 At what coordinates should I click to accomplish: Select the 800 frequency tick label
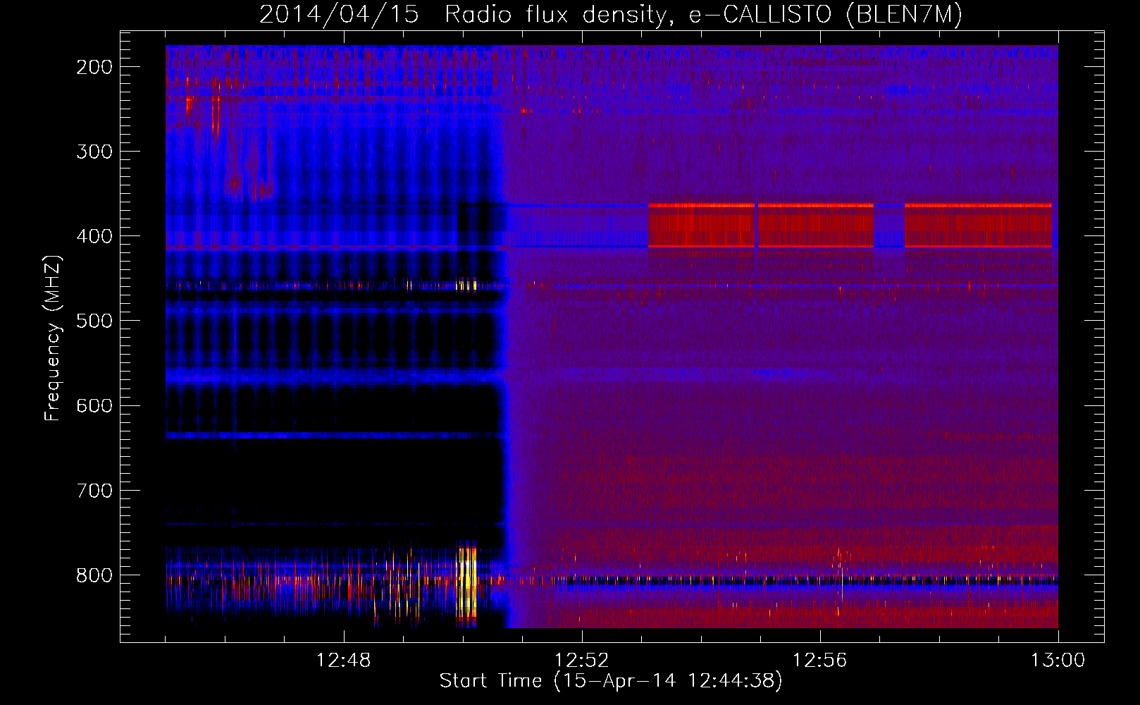coord(94,575)
